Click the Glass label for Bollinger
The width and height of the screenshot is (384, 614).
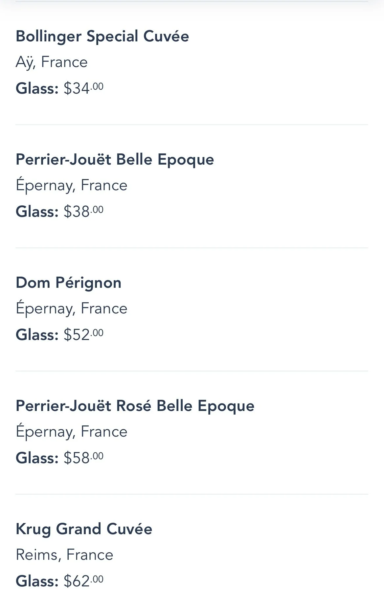[x=37, y=88]
